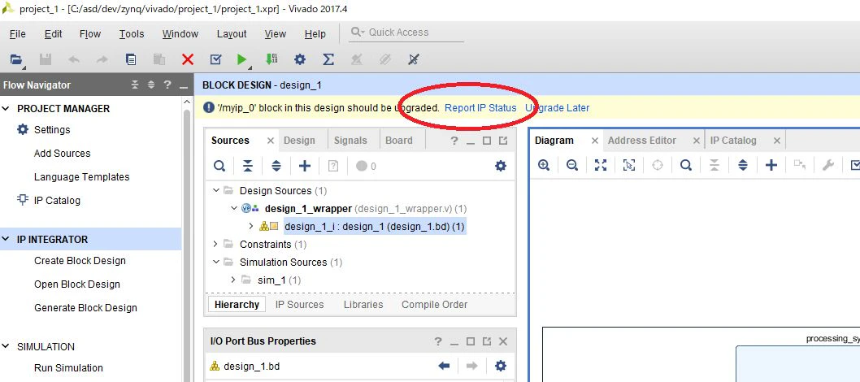The image size is (860, 382).
Task: Click the Save floppy disk toolbar icon
Action: click(x=46, y=59)
